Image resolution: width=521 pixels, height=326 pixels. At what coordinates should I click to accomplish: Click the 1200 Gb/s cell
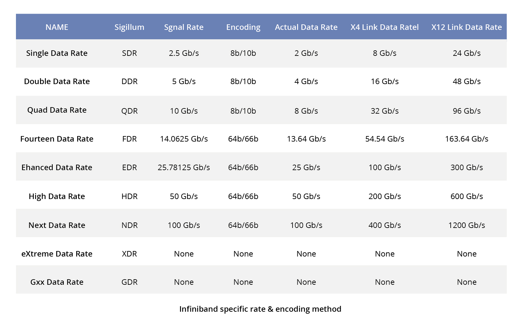(466, 225)
